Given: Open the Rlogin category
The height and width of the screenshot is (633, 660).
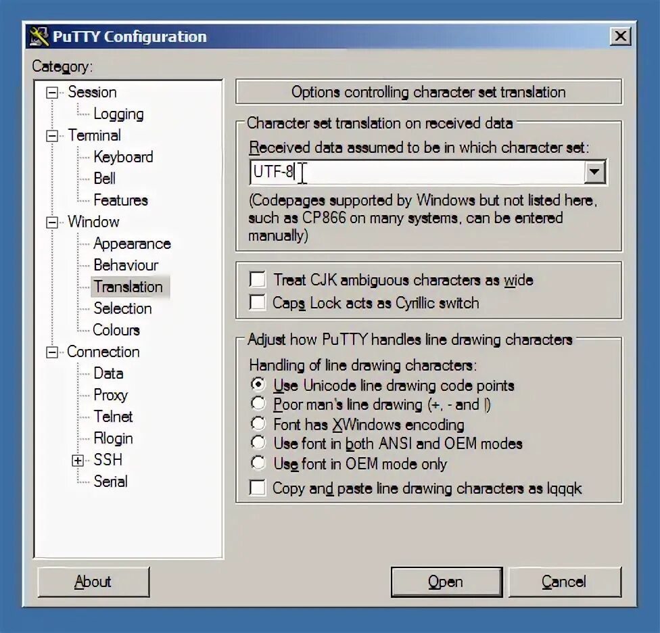Looking at the screenshot, I should pos(113,438).
